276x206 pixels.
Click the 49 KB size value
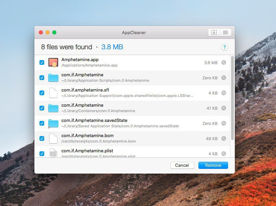212,139
